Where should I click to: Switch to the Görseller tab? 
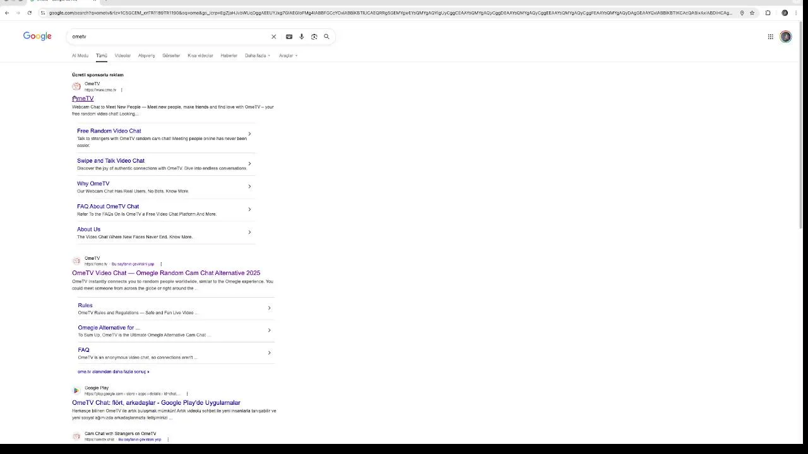tap(171, 55)
